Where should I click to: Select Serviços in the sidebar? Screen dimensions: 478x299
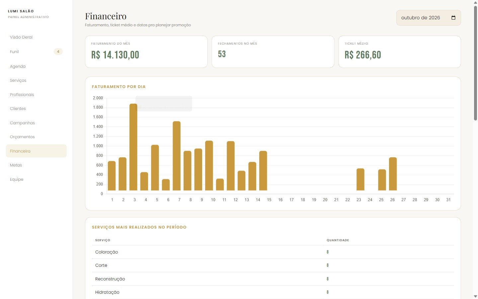coord(36,80)
